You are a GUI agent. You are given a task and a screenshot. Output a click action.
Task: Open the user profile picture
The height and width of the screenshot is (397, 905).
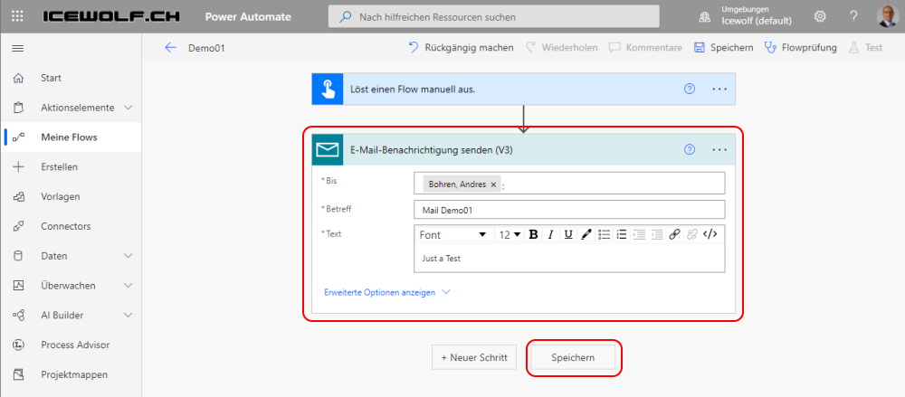[x=887, y=17]
